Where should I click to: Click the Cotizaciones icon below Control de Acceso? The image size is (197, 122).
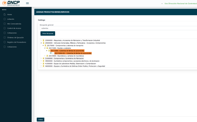pyautogui.click(x=5, y=33)
